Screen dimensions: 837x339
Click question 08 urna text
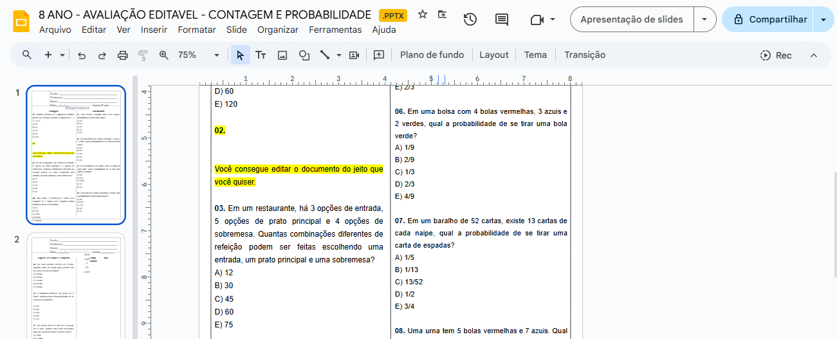(x=481, y=331)
